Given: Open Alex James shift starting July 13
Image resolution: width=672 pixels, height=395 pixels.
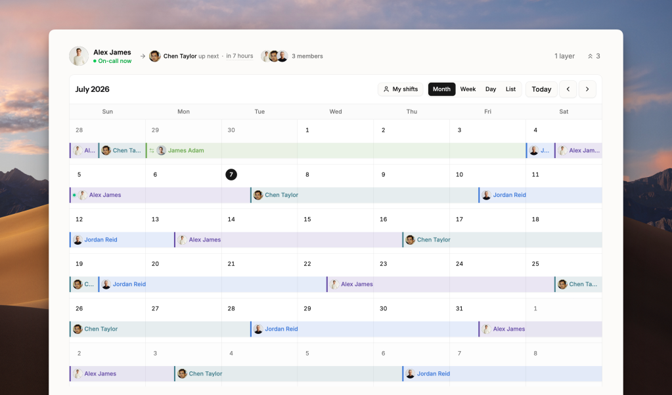Looking at the screenshot, I should (x=288, y=239).
